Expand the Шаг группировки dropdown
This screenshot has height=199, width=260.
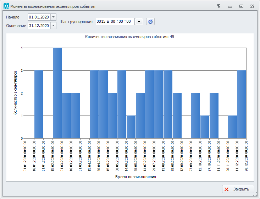click(x=139, y=22)
